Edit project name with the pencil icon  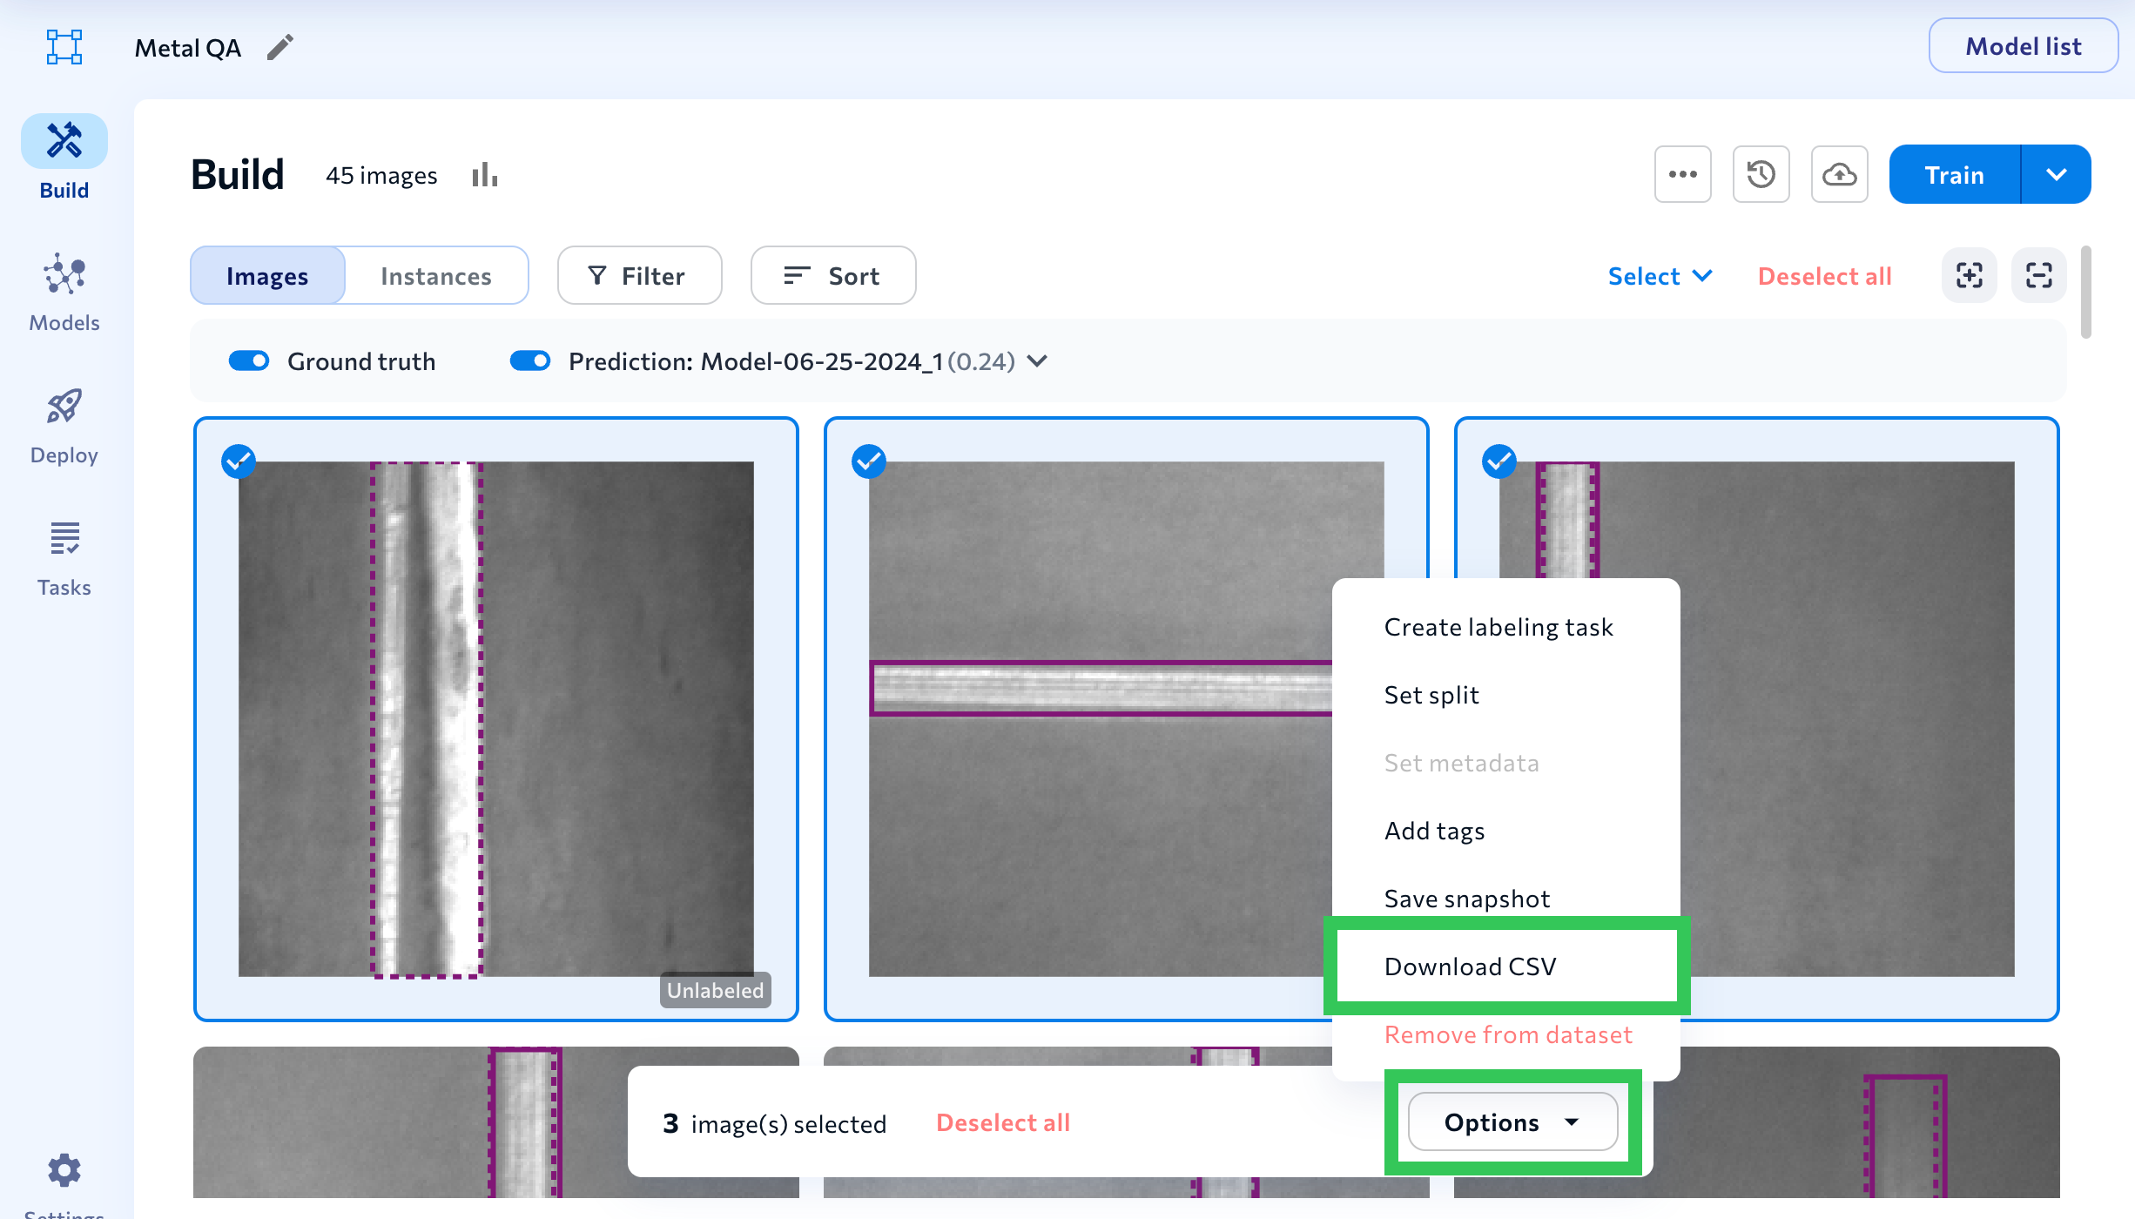tap(280, 47)
